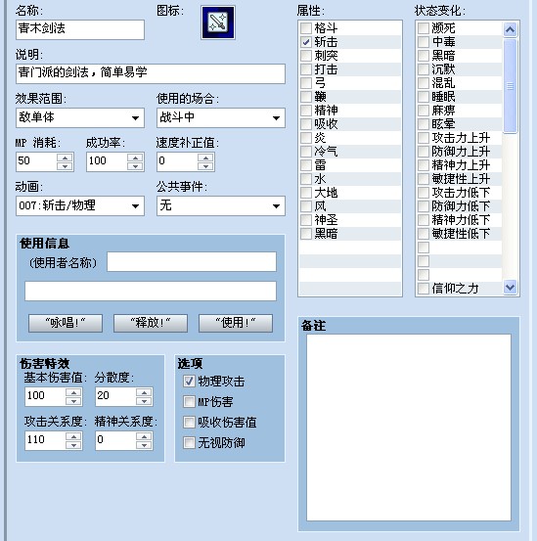Viewport: 537px width, 541px height.
Task: Check the 炎 attribute
Action: [306, 138]
